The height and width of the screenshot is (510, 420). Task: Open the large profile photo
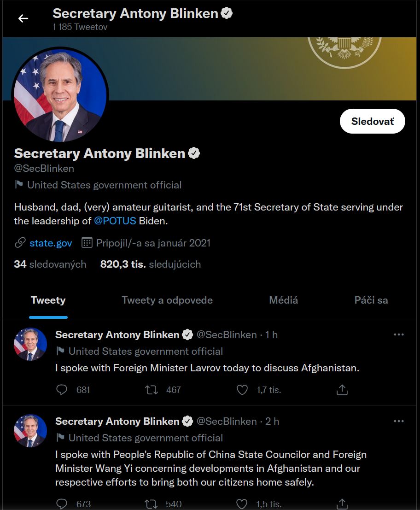point(60,94)
